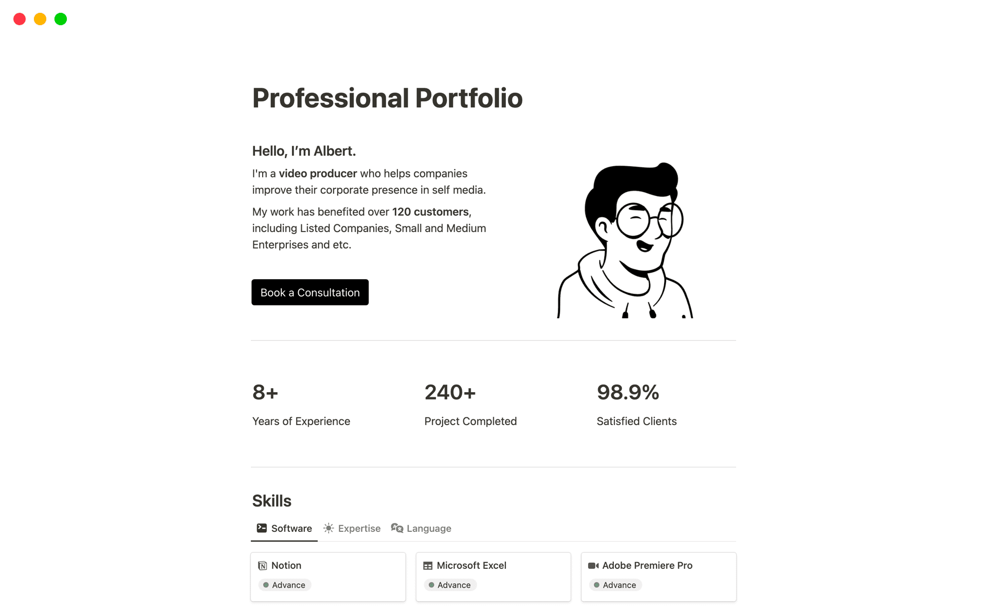The image size is (987, 616).
Task: Click the green status dot in Notion's Advance tag
Action: tap(266, 585)
